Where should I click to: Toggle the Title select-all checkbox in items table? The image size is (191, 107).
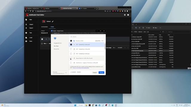click(x=42, y=44)
